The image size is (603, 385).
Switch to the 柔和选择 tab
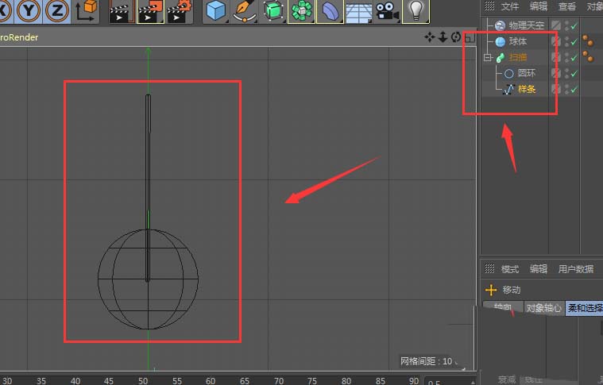point(584,308)
